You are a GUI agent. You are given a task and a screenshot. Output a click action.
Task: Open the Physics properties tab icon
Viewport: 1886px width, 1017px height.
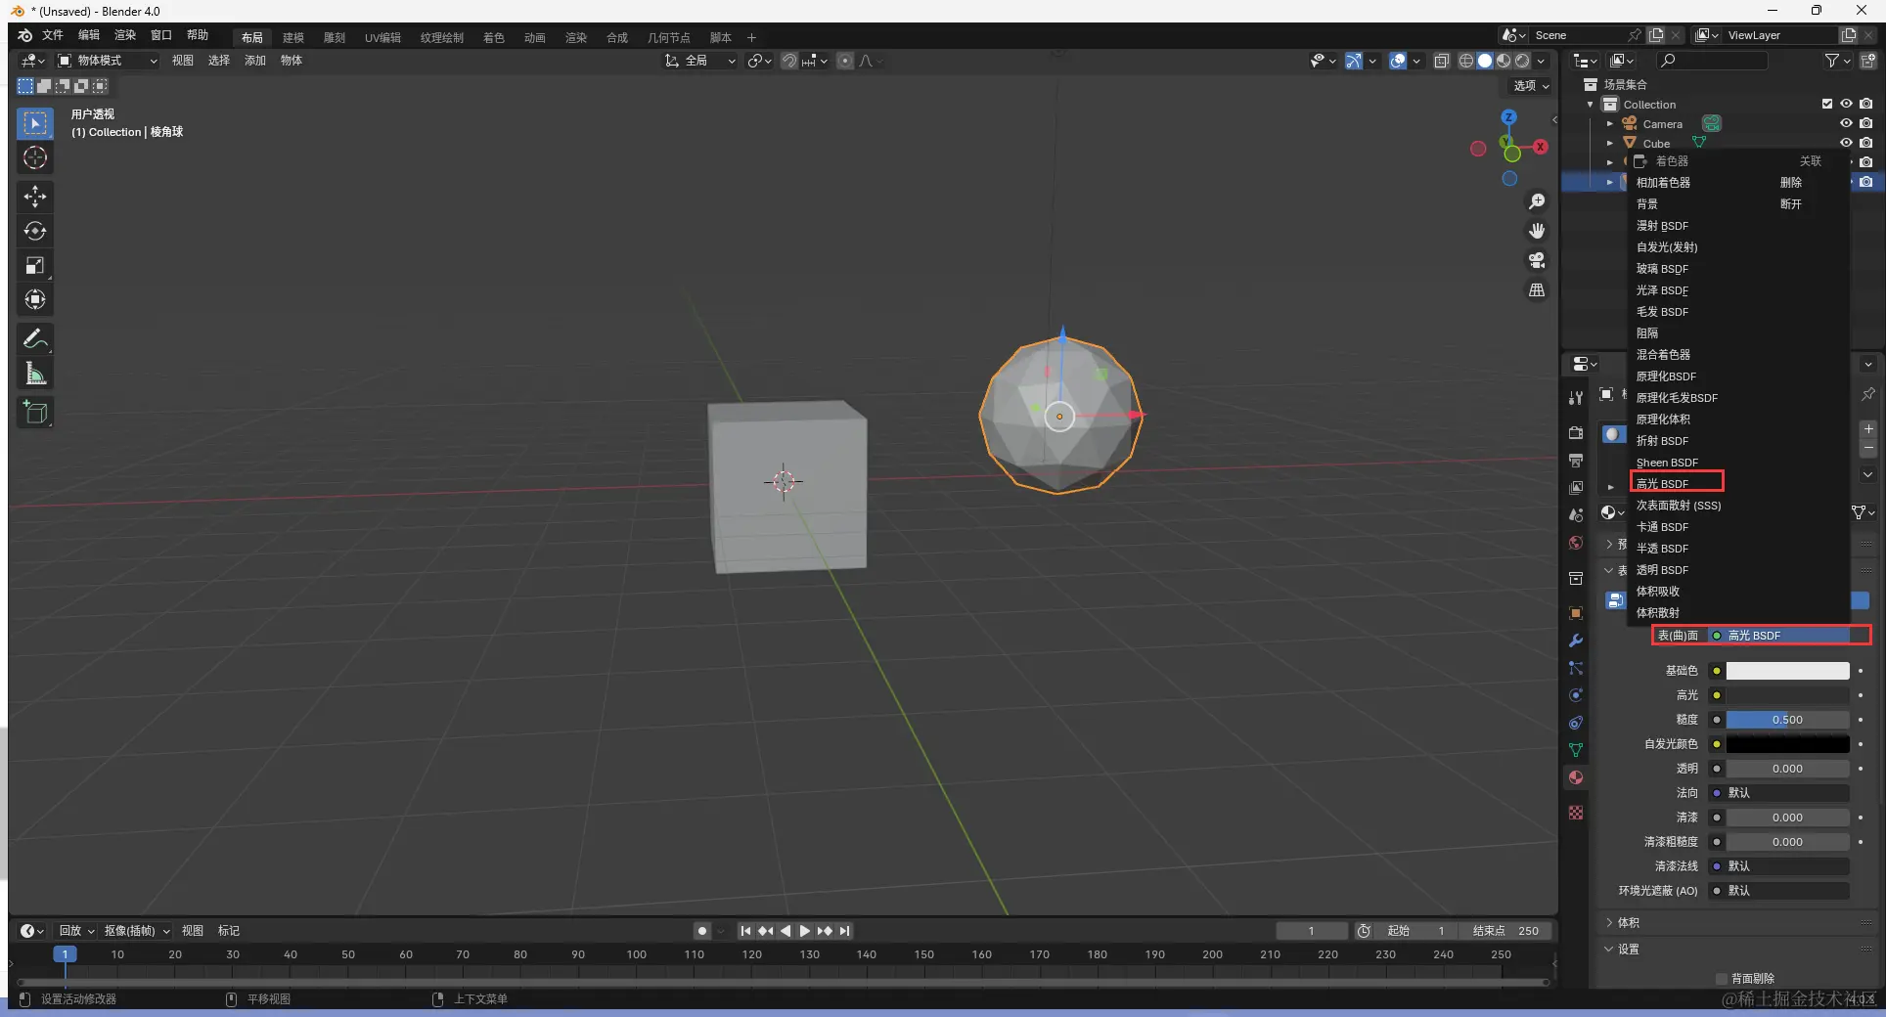point(1576,695)
